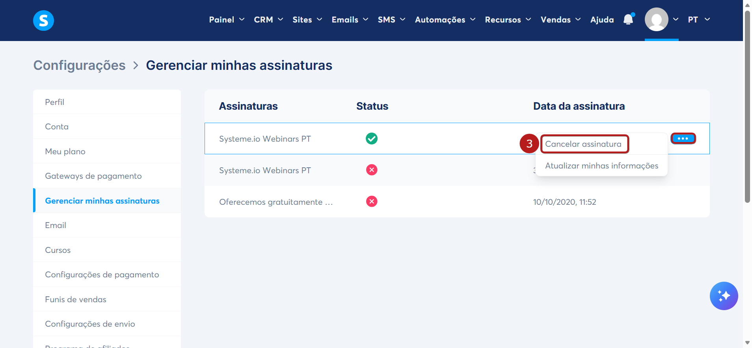This screenshot has width=752, height=348.
Task: Go to Perfil settings
Action: tap(107, 102)
